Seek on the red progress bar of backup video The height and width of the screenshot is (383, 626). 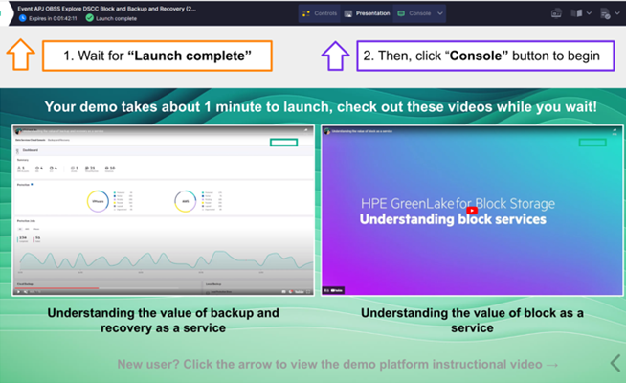point(56,288)
